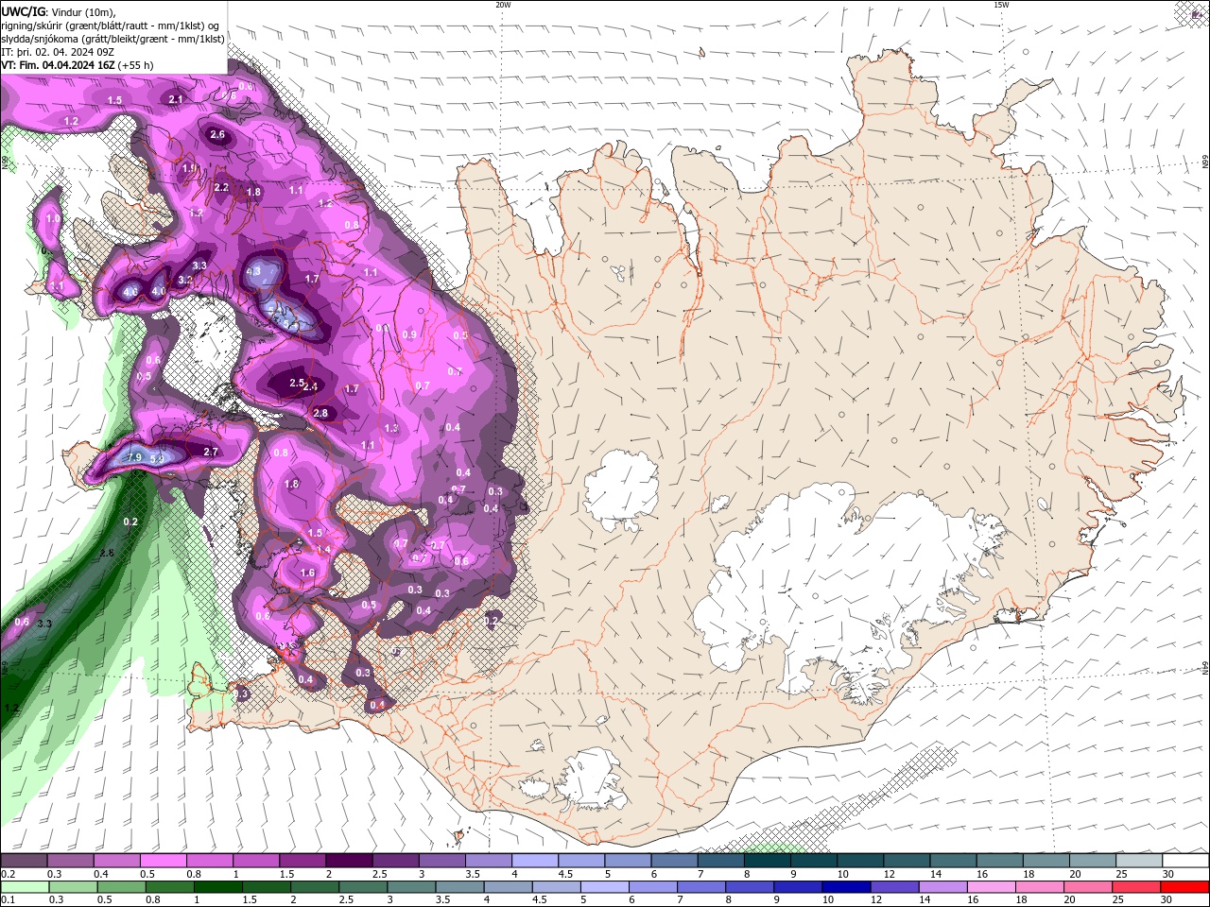The width and height of the screenshot is (1210, 907).
Task: Select the pale grey 25 swatch on snow scale
Action: point(1139,860)
